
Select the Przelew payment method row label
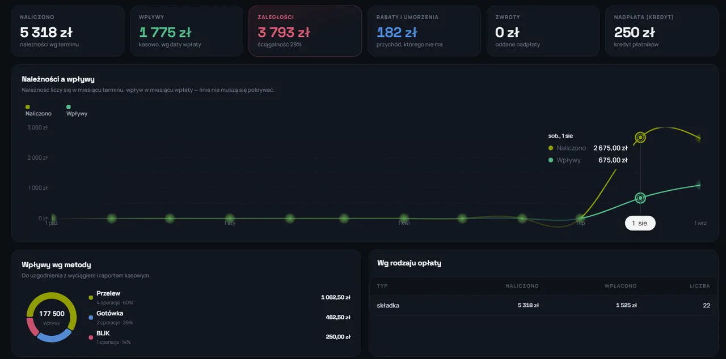tap(109, 293)
